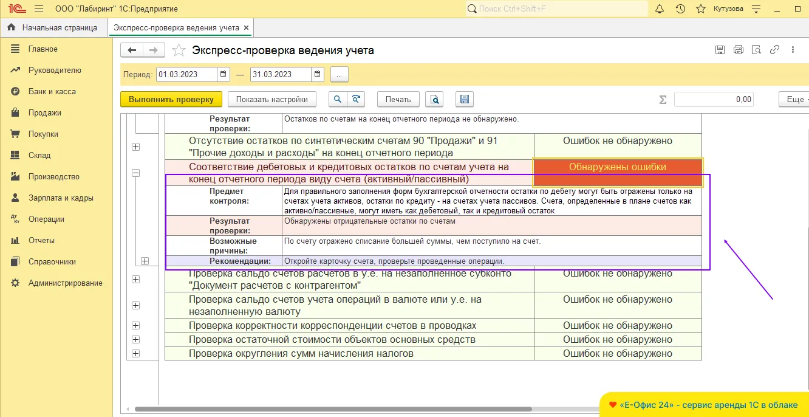Open the Еще dropdown menu

794,100
